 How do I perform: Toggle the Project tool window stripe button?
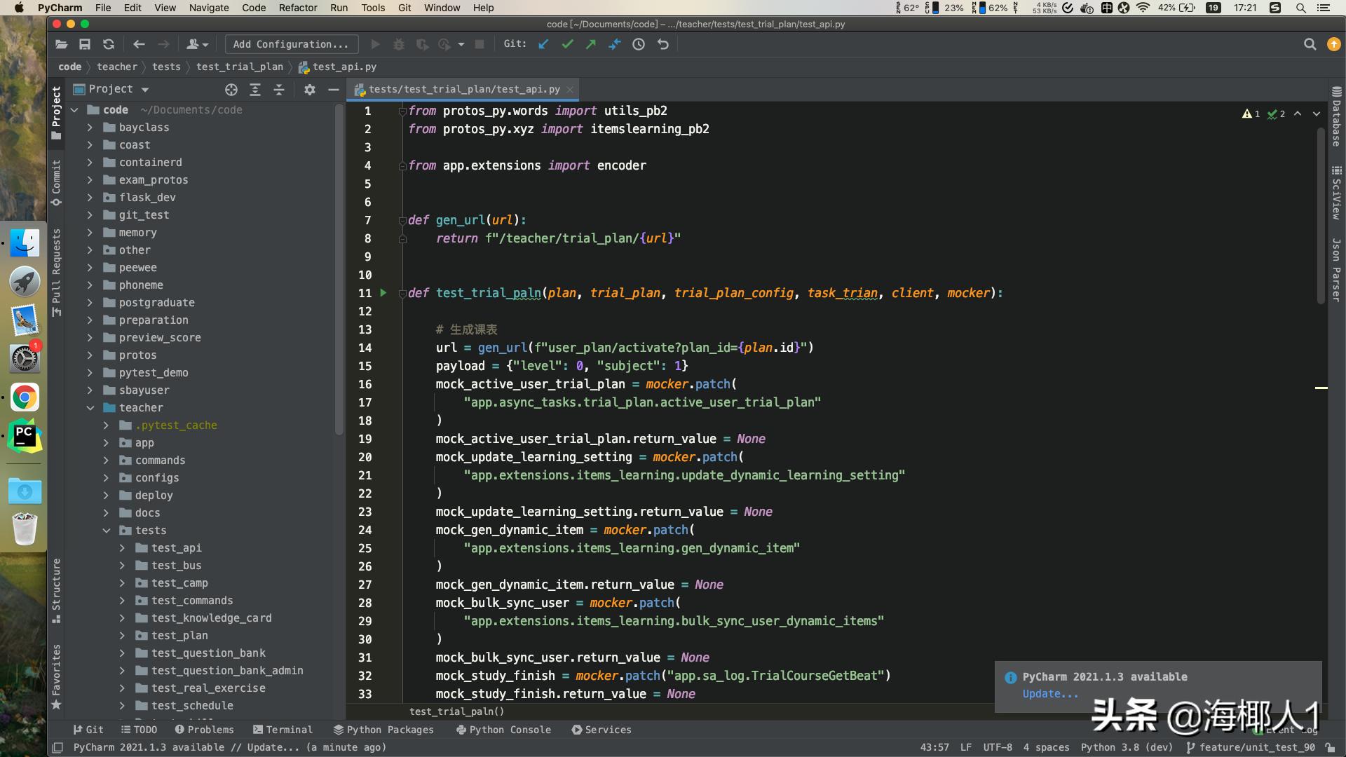(x=56, y=112)
